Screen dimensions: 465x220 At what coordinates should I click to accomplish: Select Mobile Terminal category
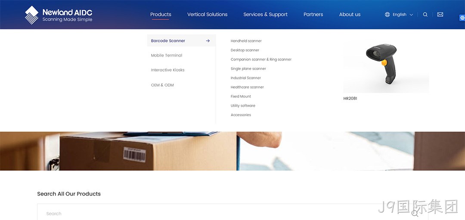pos(167,55)
